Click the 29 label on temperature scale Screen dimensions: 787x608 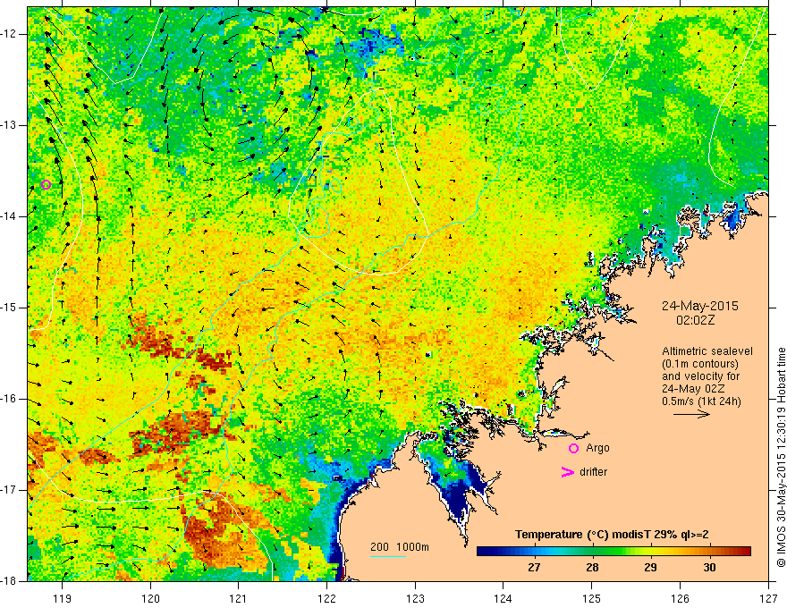point(650,568)
